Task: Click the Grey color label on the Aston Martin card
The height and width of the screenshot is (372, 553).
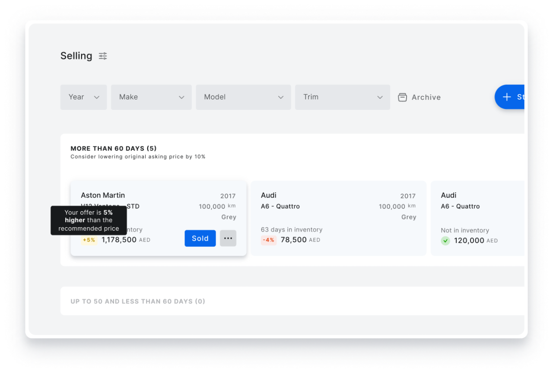Action: [229, 217]
